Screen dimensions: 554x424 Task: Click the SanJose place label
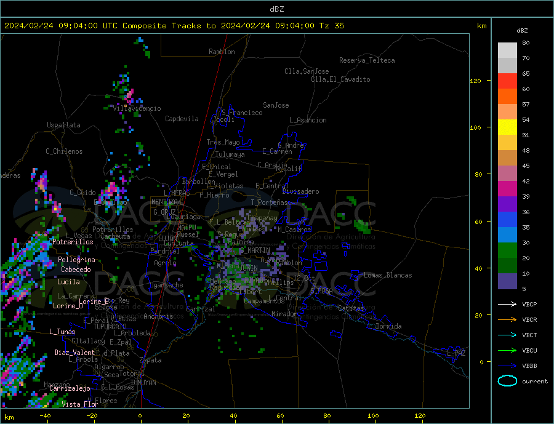tap(276, 105)
